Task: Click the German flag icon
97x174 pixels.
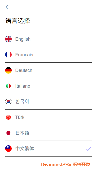Action: pyautogui.click(x=8, y=70)
